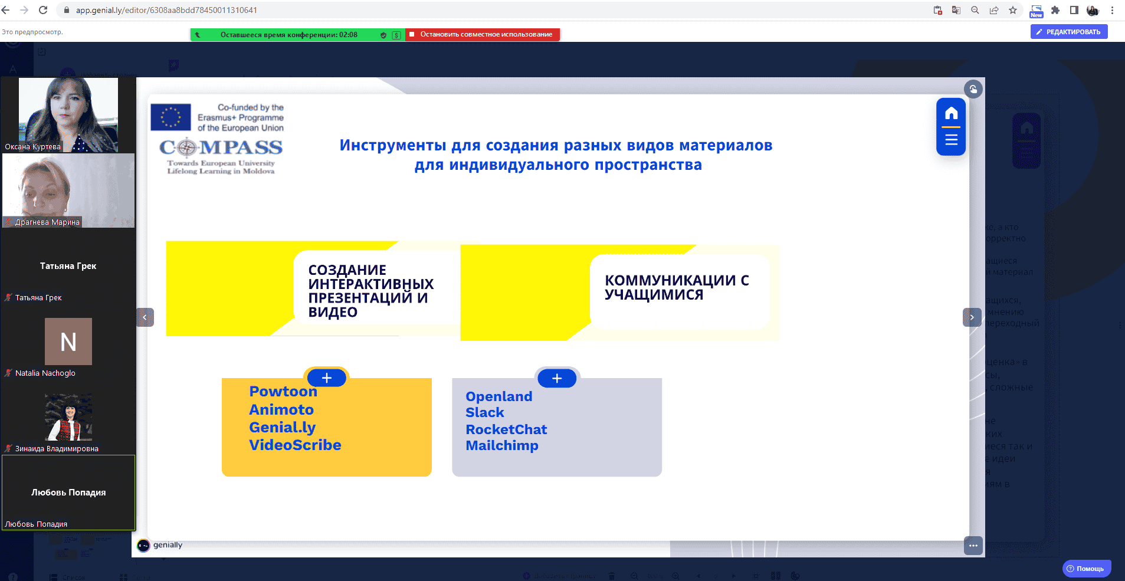Open browser extensions puzzle icon
The image size is (1125, 581).
[1055, 10]
